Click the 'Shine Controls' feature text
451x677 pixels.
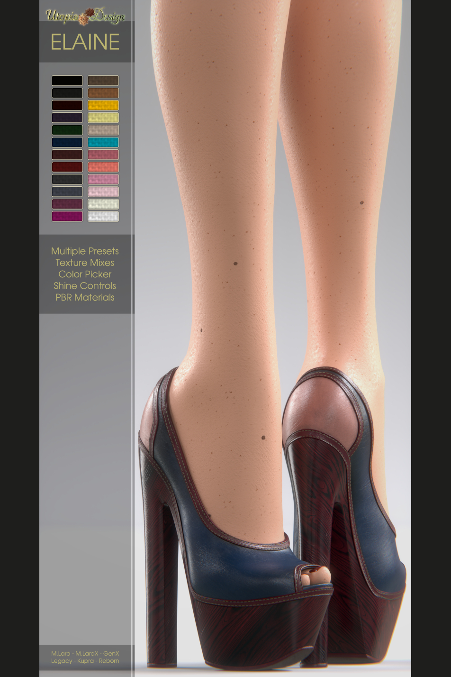click(85, 286)
